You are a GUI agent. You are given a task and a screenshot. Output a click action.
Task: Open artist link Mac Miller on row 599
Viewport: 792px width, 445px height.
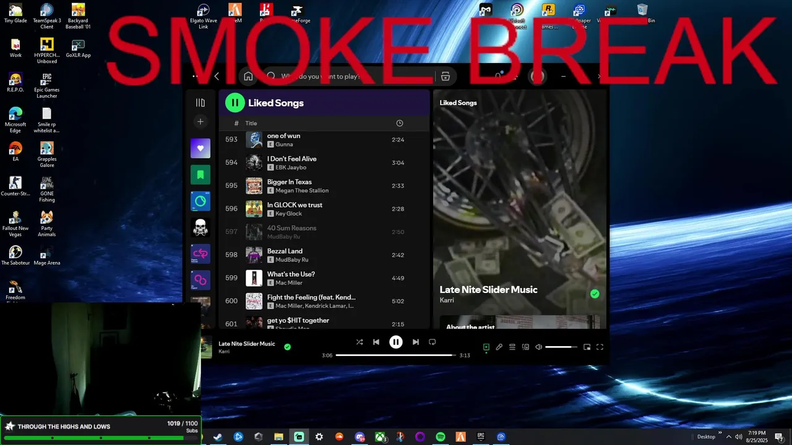point(289,282)
